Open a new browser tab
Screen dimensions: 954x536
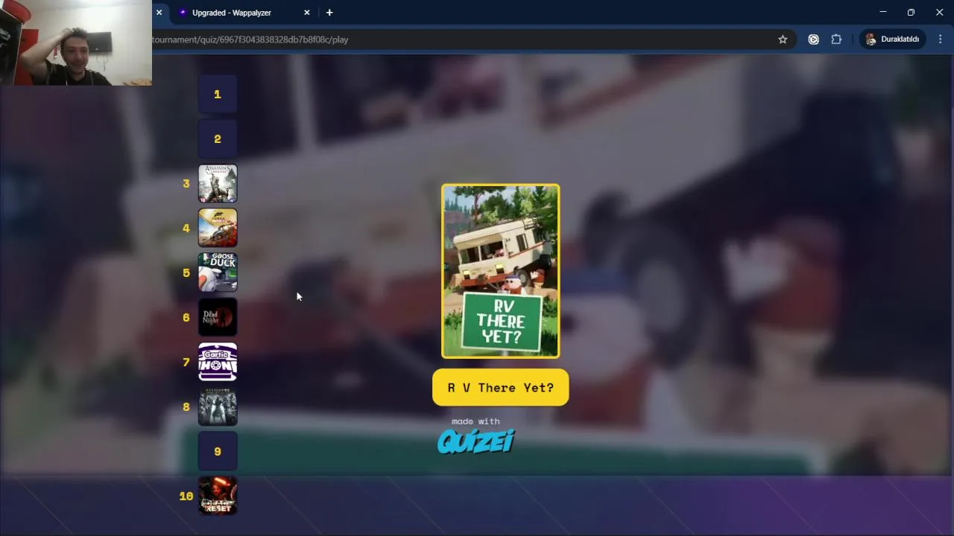329,13
